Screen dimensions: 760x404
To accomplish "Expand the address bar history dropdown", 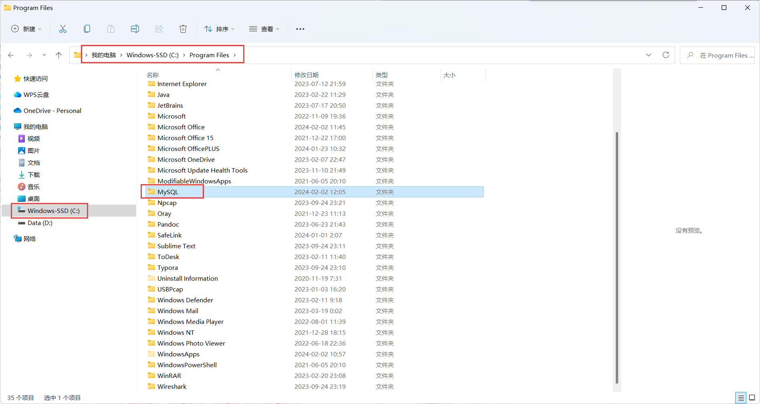I will pyautogui.click(x=649, y=55).
